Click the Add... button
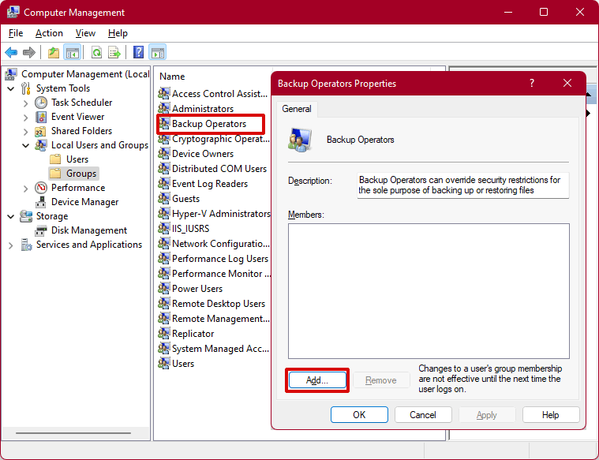The width and height of the screenshot is (599, 460). pos(317,380)
